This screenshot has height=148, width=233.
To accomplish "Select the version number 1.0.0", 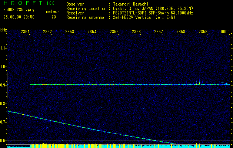I will (50, 3).
